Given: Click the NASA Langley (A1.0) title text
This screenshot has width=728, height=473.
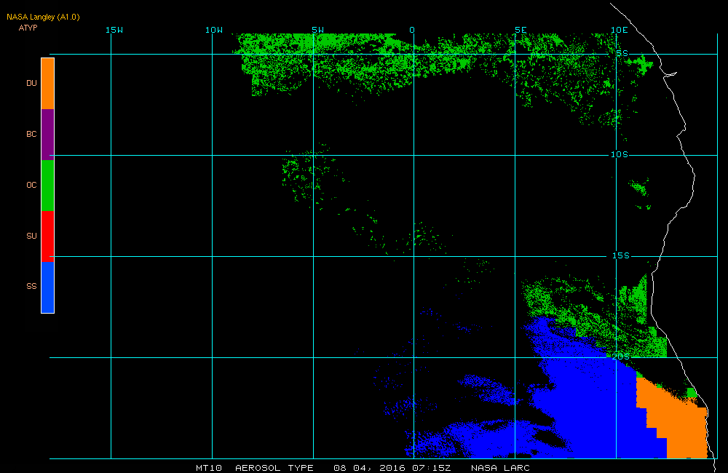Looking at the screenshot, I should (43, 17).
